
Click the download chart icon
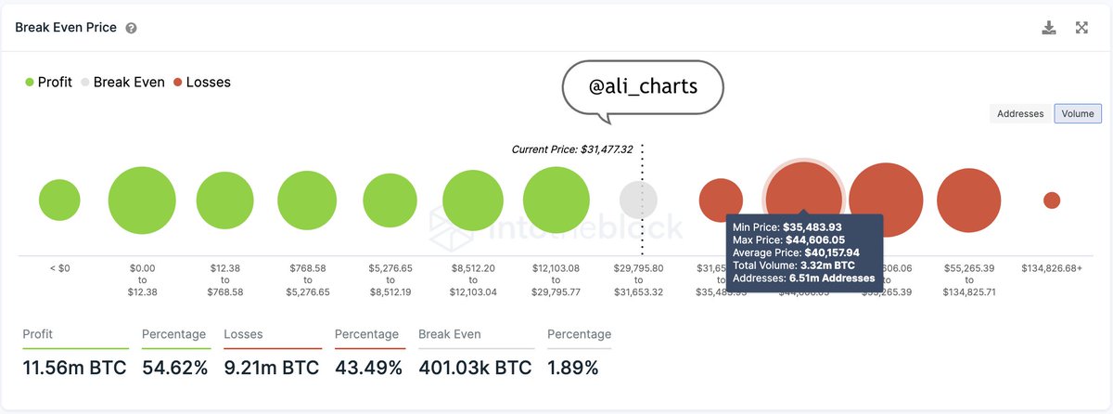pos(1049,28)
